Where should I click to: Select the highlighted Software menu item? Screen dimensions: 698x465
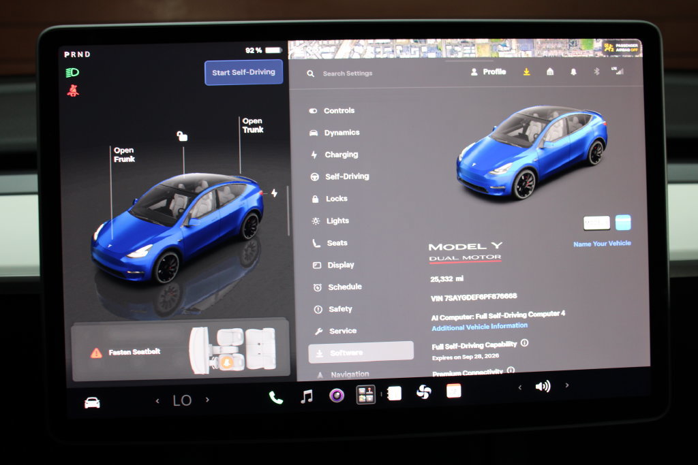(x=361, y=352)
